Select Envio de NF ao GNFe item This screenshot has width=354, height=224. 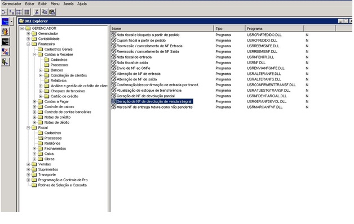click(133, 68)
